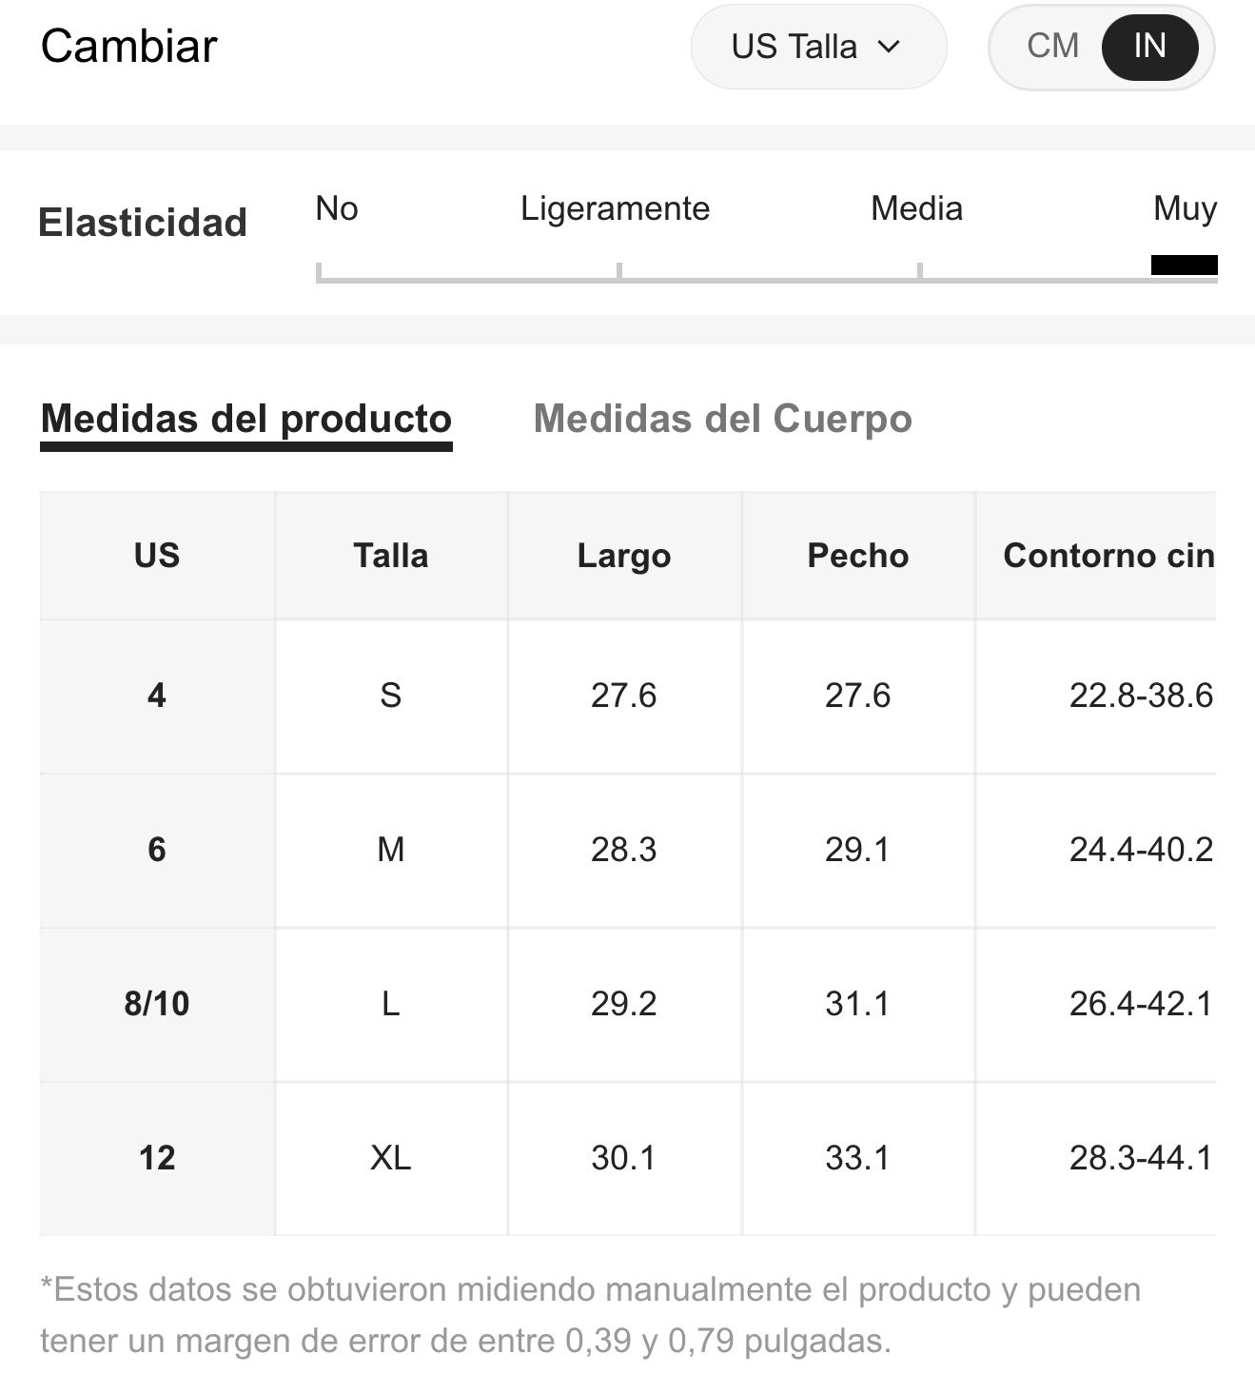Screen dimensions: 1255x1394
Task: Switch to Medidas del Cuerpo tab
Action: tap(722, 419)
